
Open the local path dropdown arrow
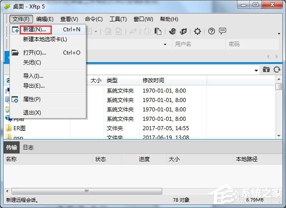(256, 71)
